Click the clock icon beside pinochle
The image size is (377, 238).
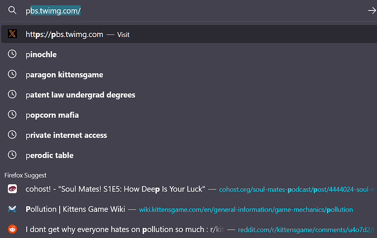(12, 54)
